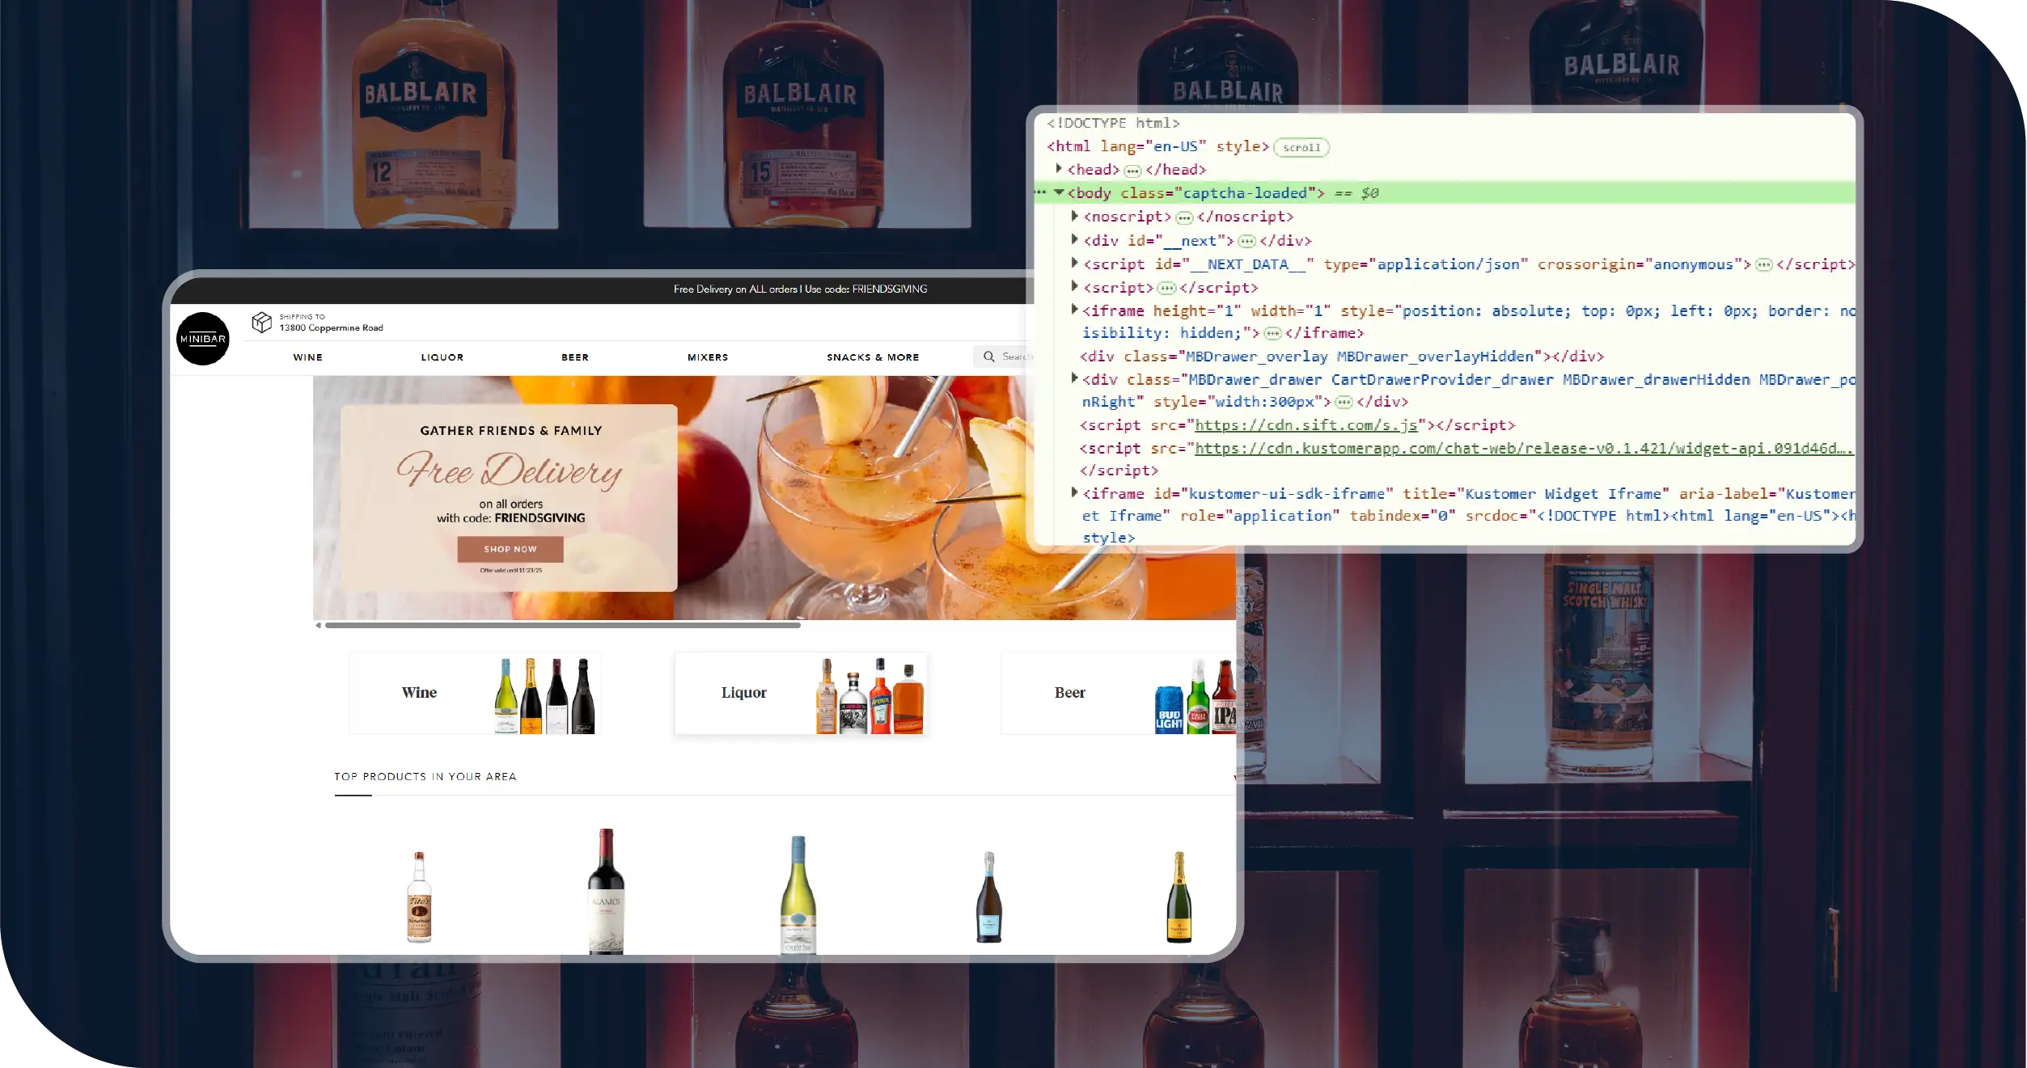Click the ellipsis badge inside head tag
2027x1068 pixels.
pyautogui.click(x=1132, y=171)
